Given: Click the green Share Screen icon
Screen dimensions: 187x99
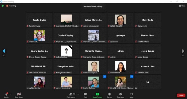Looking at the screenshot, I should pos(97,94).
